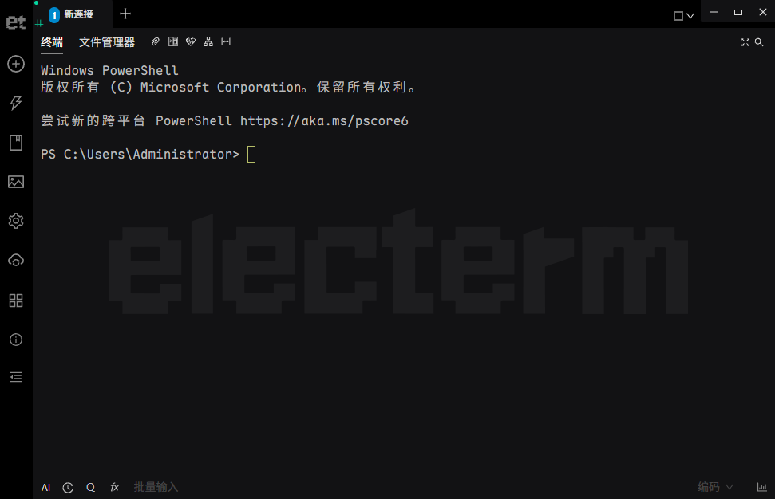The width and height of the screenshot is (775, 499).
Task: Open cloud sync settings sidebar icon
Action: tap(16, 261)
